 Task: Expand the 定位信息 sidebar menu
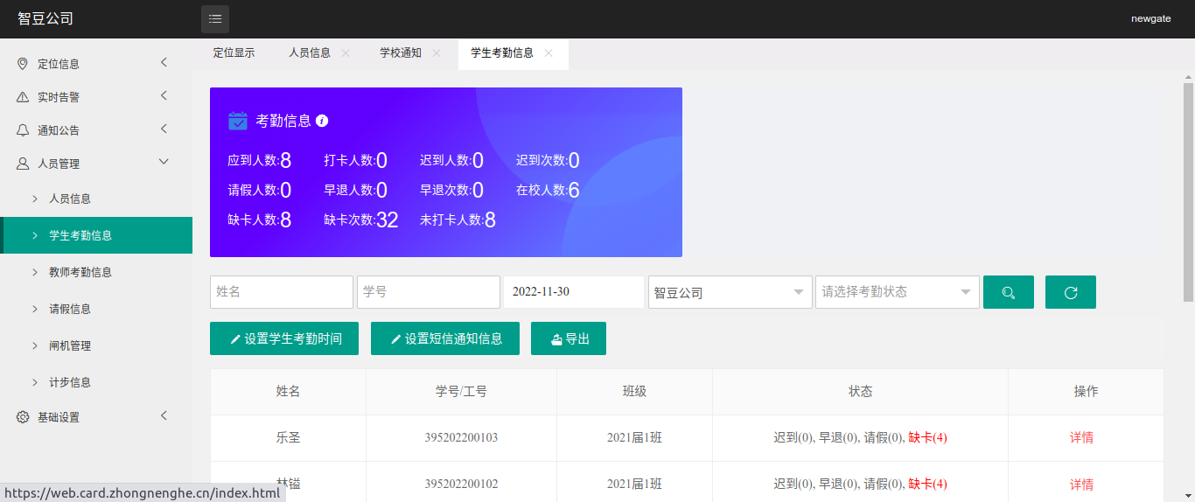coord(96,64)
